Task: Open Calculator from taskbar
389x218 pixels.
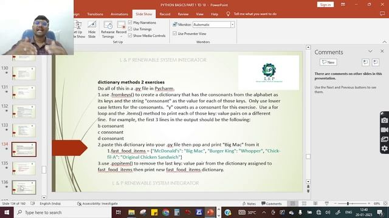Action: [177, 213]
